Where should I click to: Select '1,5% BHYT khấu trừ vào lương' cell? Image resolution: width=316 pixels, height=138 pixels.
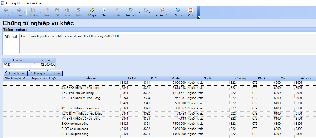(90, 113)
